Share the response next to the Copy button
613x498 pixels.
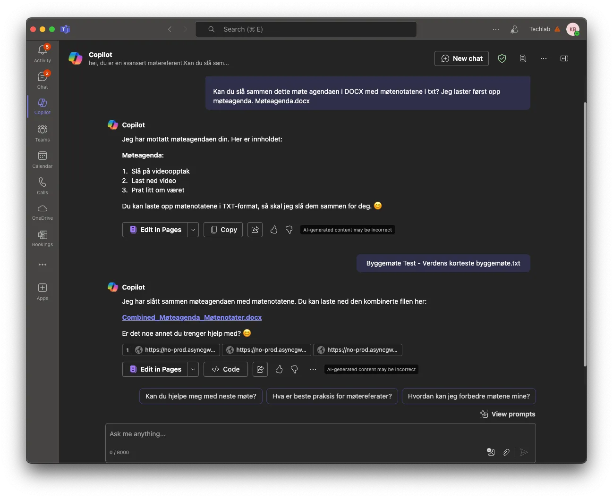click(255, 230)
